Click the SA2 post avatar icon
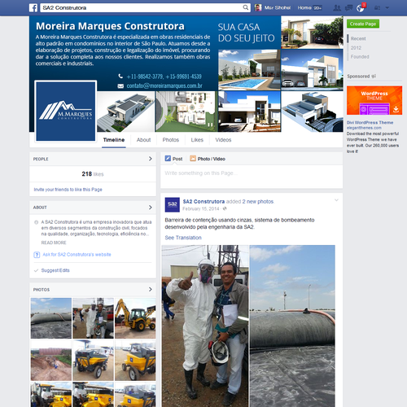 pos(173,204)
